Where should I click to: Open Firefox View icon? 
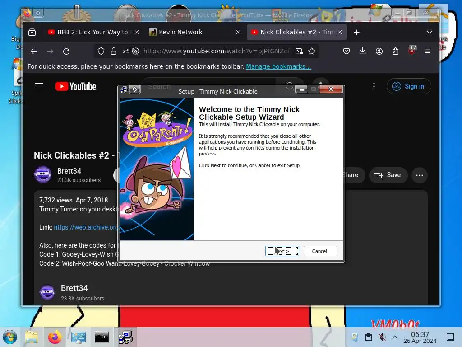coord(32,32)
